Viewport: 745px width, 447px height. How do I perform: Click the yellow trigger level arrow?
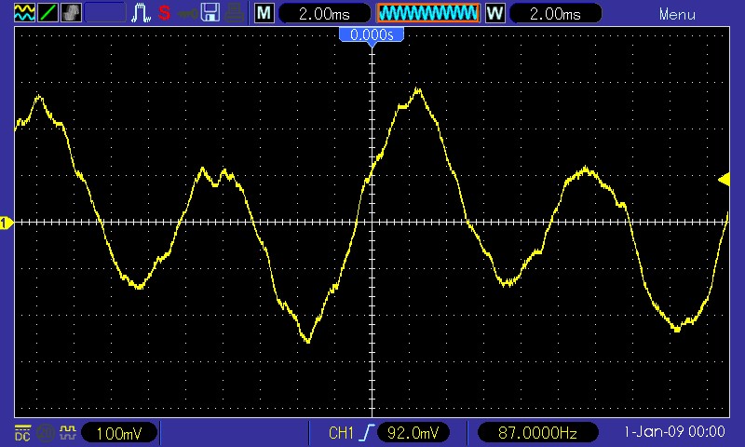[x=725, y=180]
